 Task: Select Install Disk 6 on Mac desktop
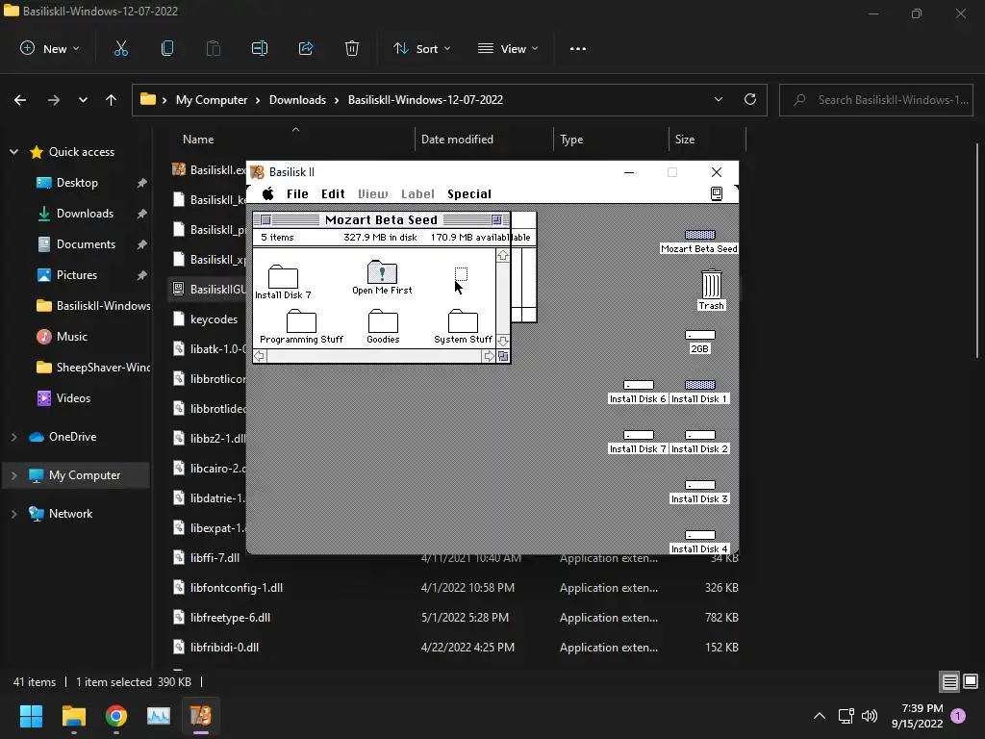[x=638, y=393]
